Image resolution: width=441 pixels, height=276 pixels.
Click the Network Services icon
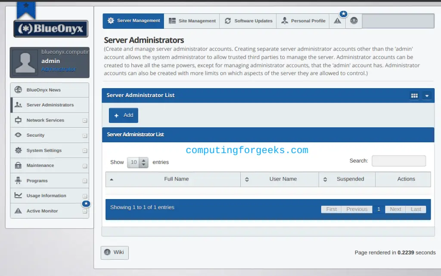[x=18, y=120]
